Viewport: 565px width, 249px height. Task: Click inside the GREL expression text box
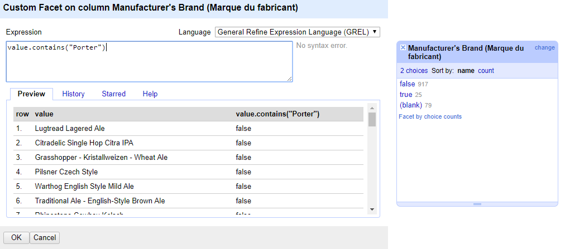tap(149, 61)
